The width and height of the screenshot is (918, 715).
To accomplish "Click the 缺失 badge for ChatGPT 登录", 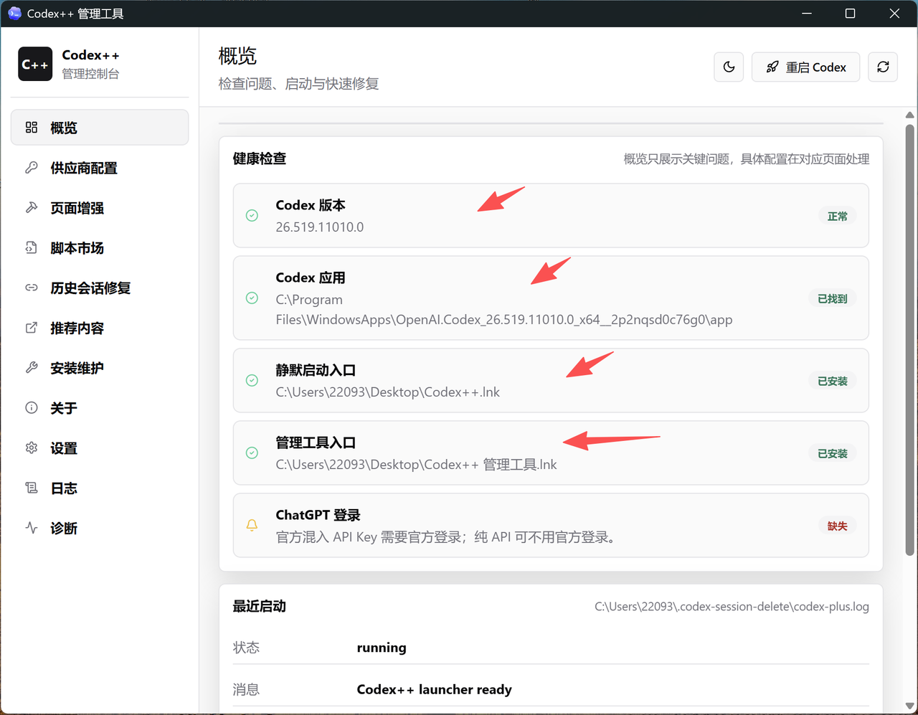I will coord(837,526).
